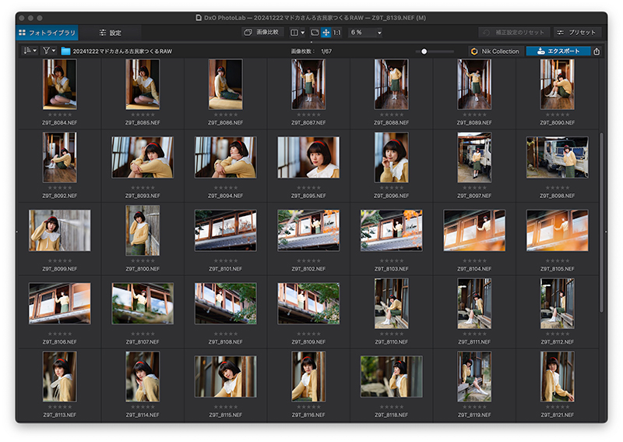Select thumbnail Z9T_8090.NEF

click(557, 84)
